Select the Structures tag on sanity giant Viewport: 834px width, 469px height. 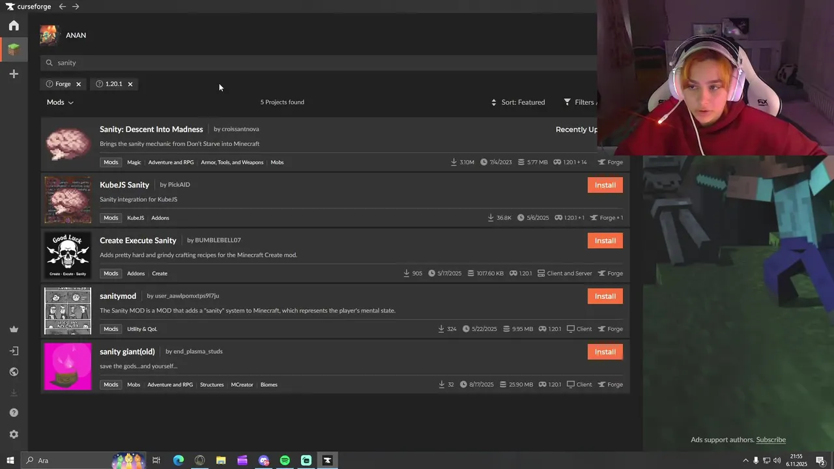tap(212, 385)
